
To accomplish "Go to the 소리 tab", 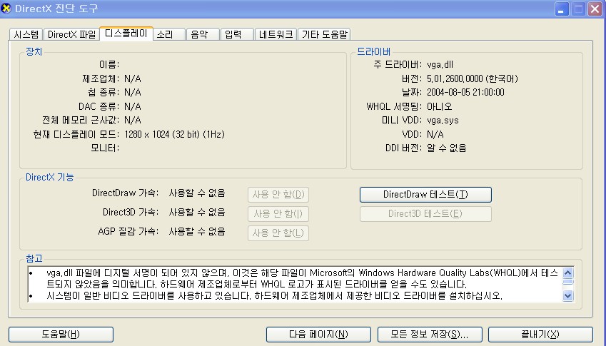I will point(165,34).
